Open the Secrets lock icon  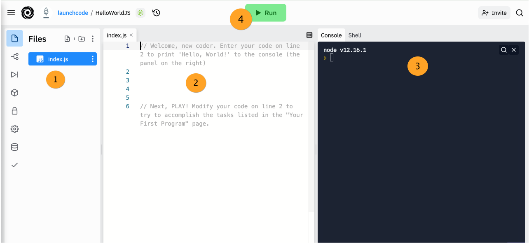[14, 111]
